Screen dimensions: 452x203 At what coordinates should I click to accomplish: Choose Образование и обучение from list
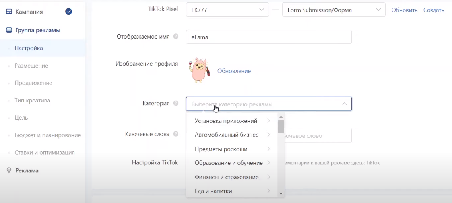pyautogui.click(x=229, y=163)
